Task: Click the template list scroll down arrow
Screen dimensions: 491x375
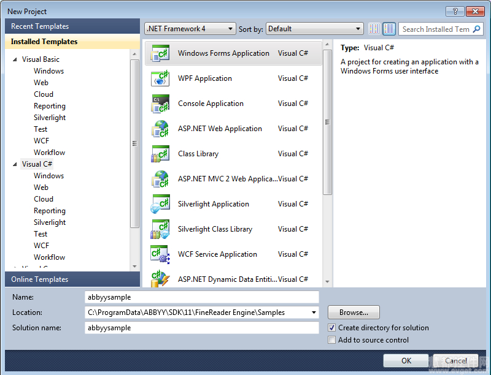Action: (327, 282)
